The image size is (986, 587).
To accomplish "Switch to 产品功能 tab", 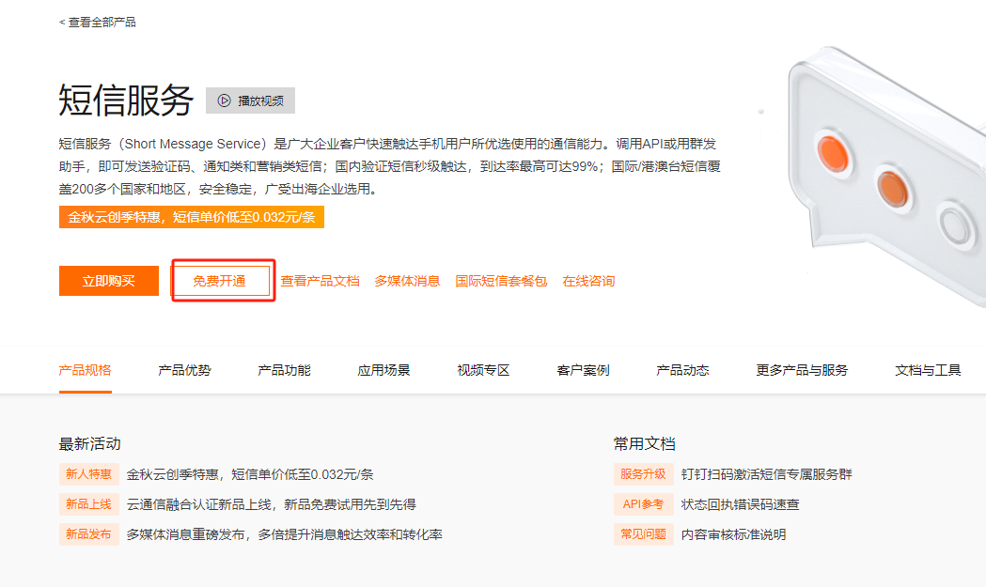I will tap(284, 370).
